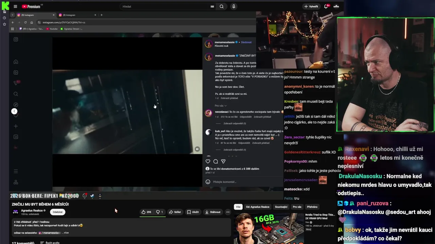Toggle the Instagram video mute speaker
Screen dimensions: 435x244
[x=197, y=149]
